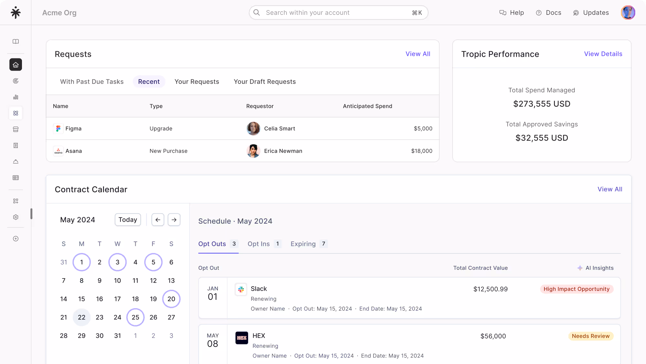Click View All in Requests panel
The width and height of the screenshot is (646, 364).
coord(418,54)
